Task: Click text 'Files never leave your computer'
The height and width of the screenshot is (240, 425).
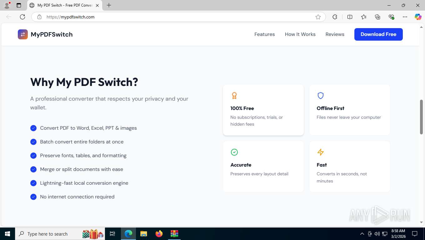Action: point(349,117)
